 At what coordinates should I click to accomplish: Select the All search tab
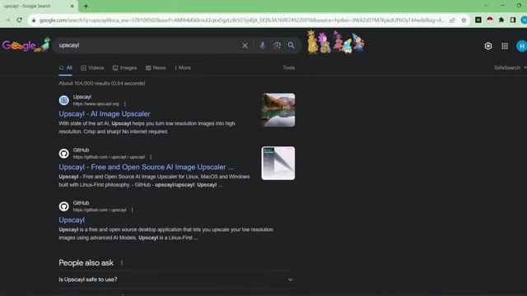66,67
